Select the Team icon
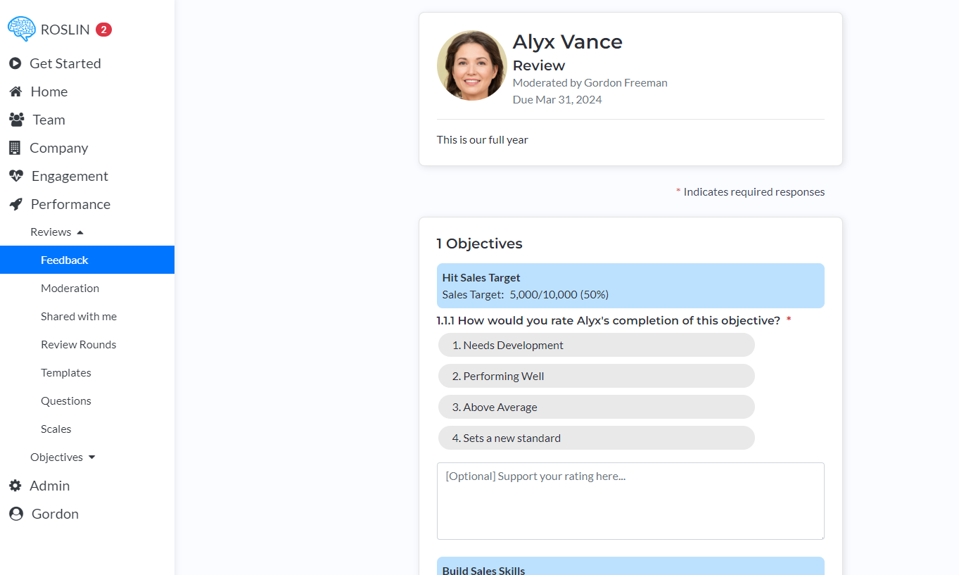Viewport: 959px width, 575px height. pyautogui.click(x=15, y=120)
